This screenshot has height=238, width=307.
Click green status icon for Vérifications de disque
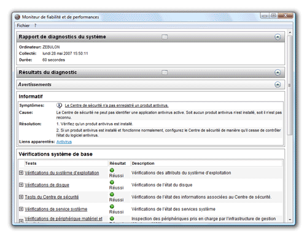click(x=112, y=182)
